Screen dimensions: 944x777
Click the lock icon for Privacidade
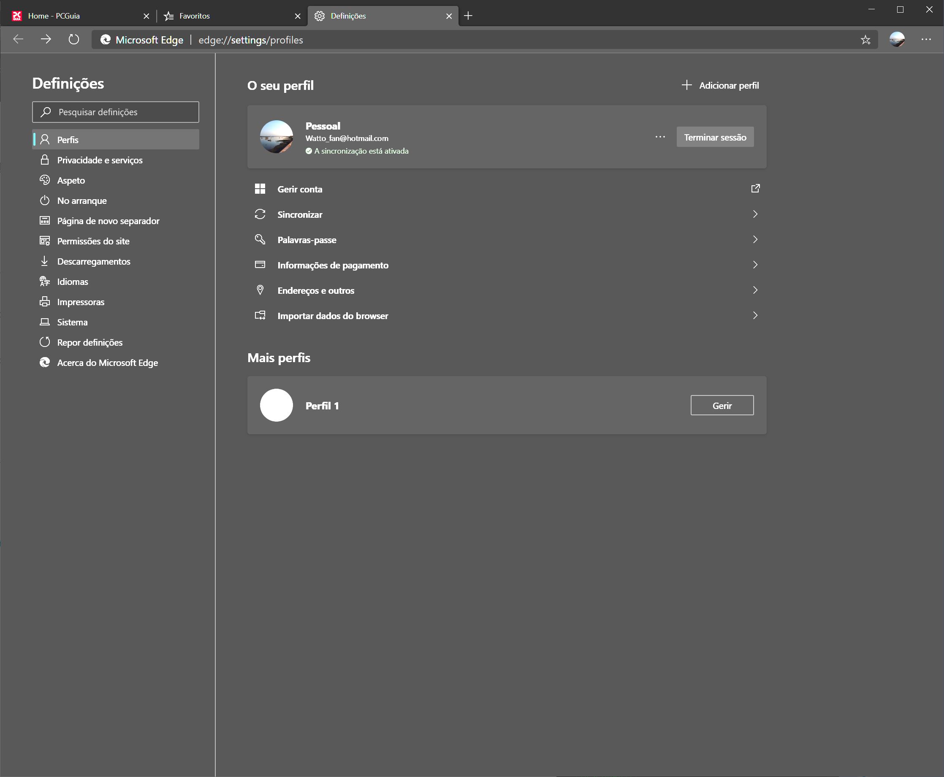coord(44,160)
